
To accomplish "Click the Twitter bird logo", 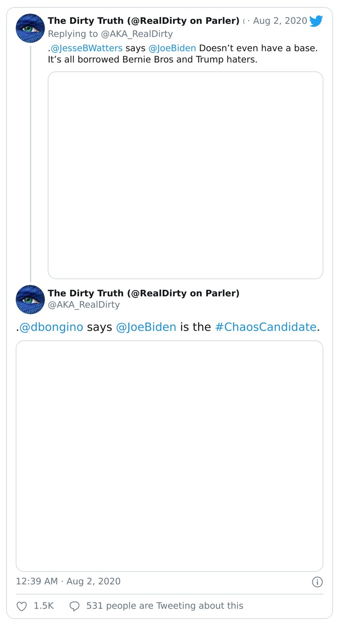I will (x=316, y=21).
